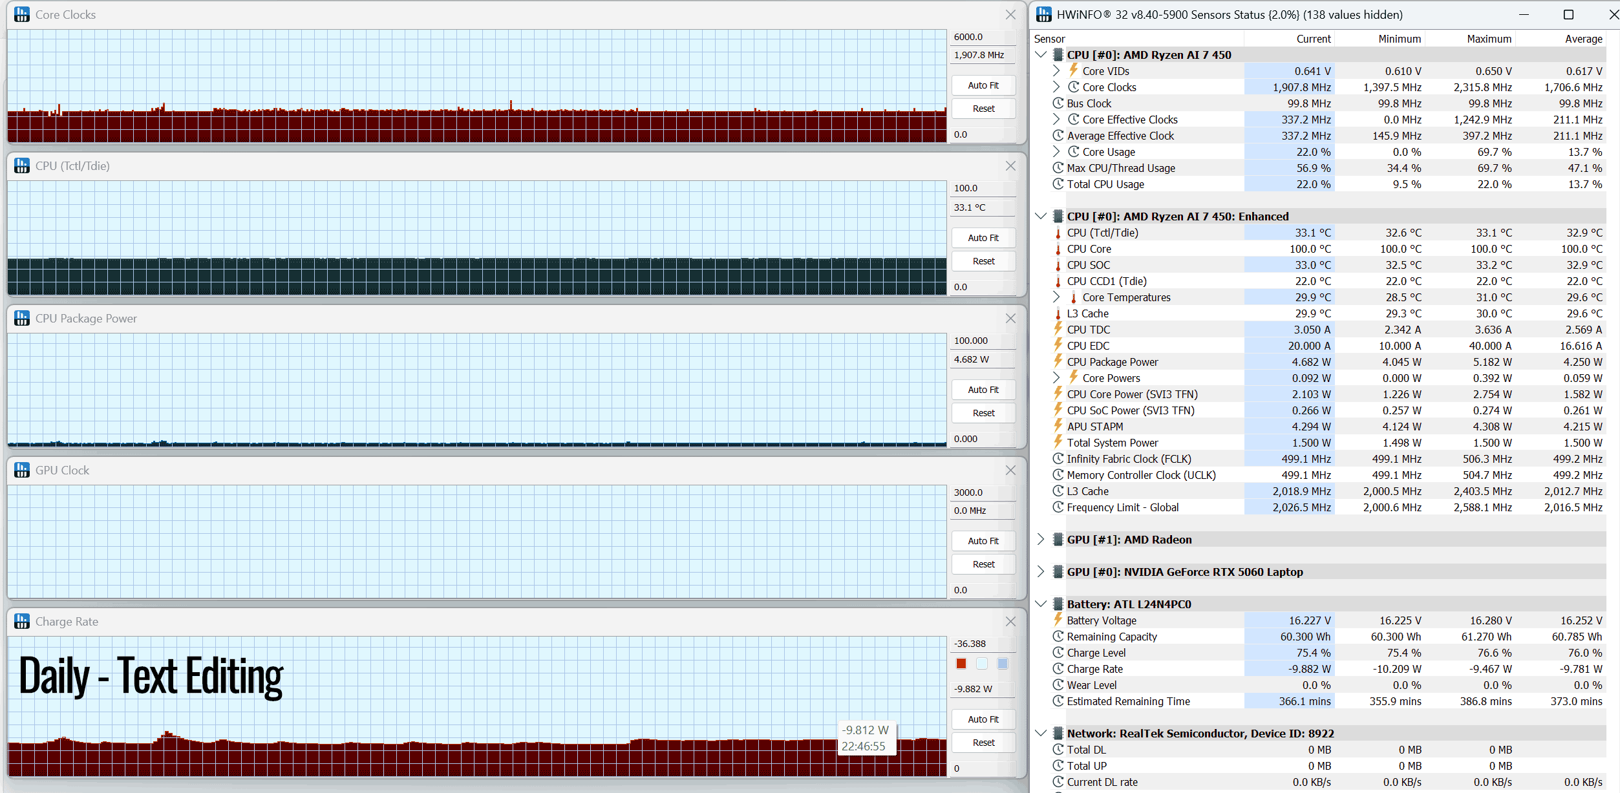Click the chip icon beside NVIDIA GeForce RTX 5060 Laptop
The height and width of the screenshot is (793, 1620).
[1058, 572]
